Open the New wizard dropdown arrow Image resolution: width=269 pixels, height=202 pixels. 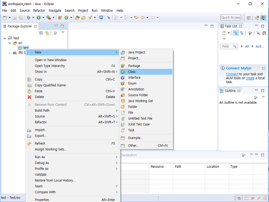tap(10, 17)
